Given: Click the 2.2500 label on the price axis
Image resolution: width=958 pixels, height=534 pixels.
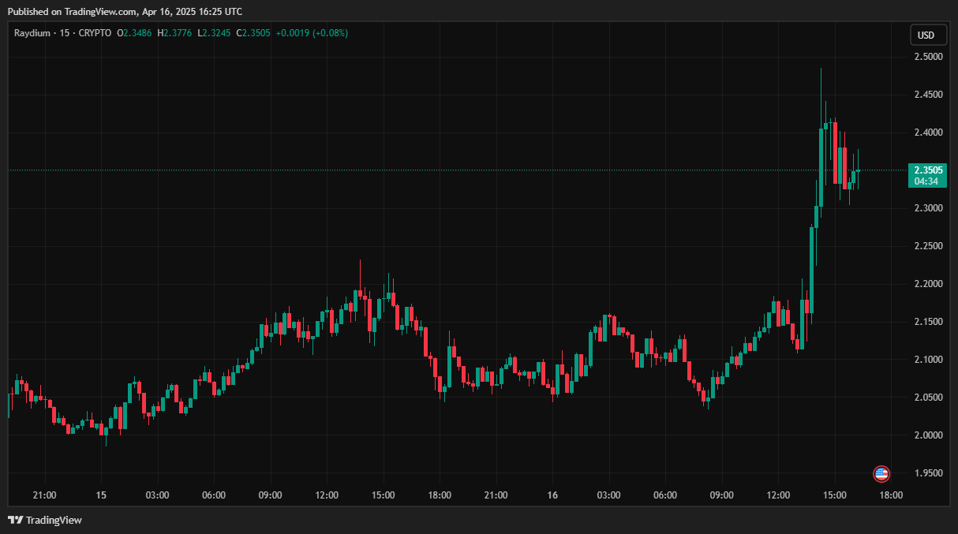Looking at the screenshot, I should click(926, 246).
